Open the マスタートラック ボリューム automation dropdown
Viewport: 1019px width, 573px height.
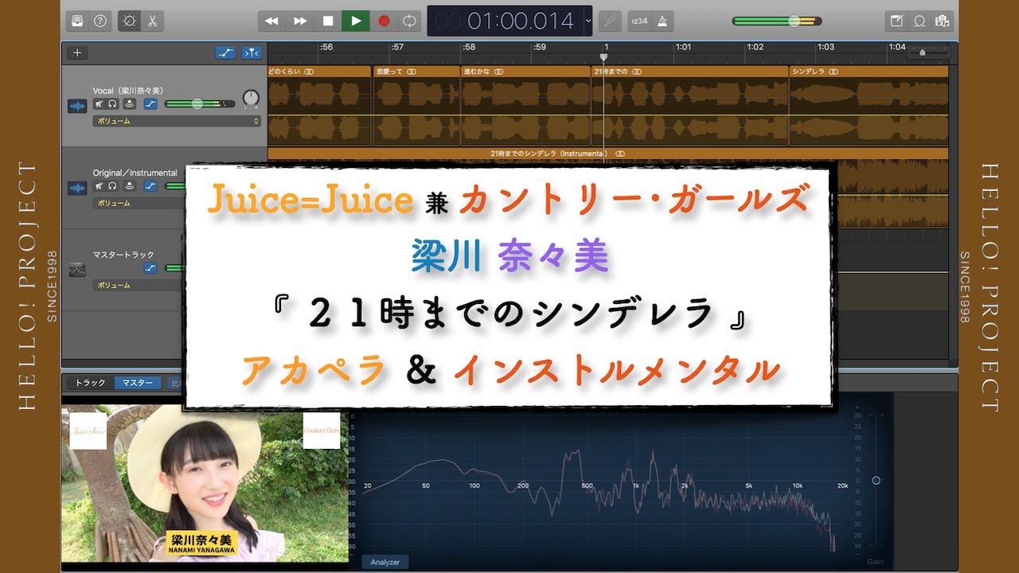click(137, 285)
